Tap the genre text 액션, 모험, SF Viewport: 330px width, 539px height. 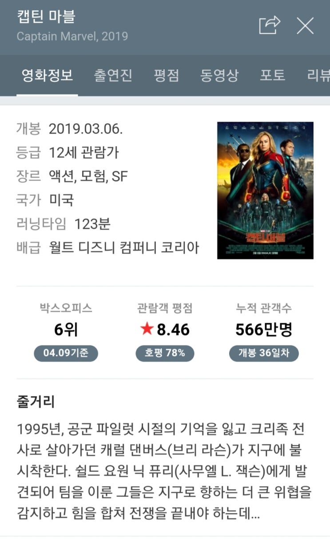88,177
